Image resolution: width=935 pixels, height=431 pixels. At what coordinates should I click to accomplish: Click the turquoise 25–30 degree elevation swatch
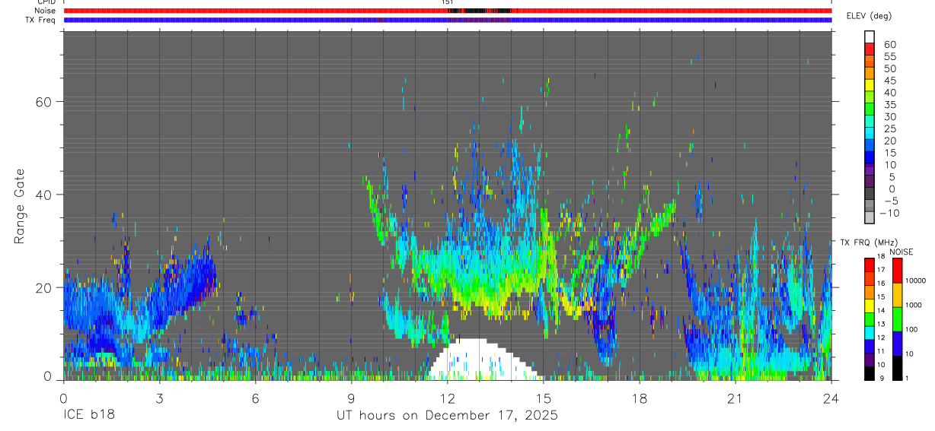(x=870, y=122)
